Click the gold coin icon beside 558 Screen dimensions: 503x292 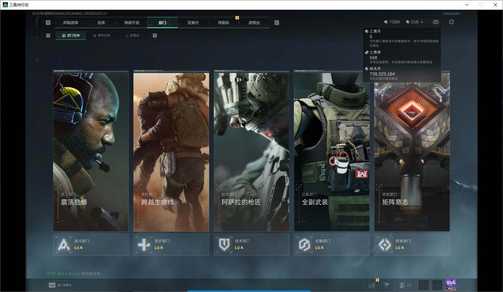[408, 22]
